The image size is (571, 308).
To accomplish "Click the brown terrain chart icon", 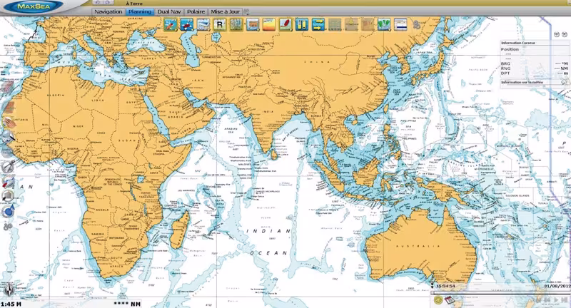I will tap(253, 25).
